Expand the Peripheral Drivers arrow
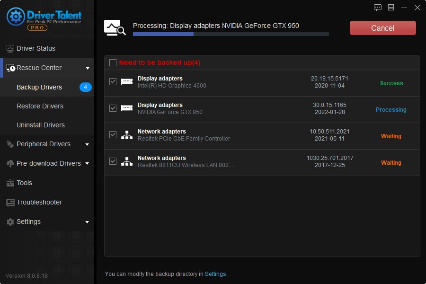 [x=88, y=144]
